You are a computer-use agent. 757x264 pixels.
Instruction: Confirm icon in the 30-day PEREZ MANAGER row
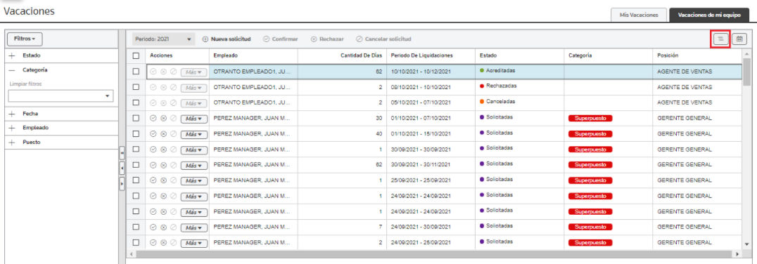pyautogui.click(x=153, y=119)
